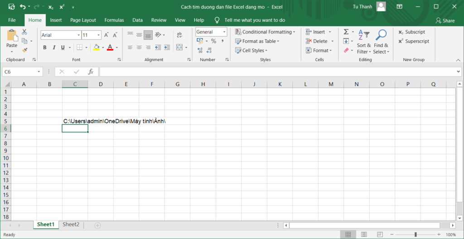464x239 pixels.
Task: Toggle Italic formatting
Action: pos(54,48)
